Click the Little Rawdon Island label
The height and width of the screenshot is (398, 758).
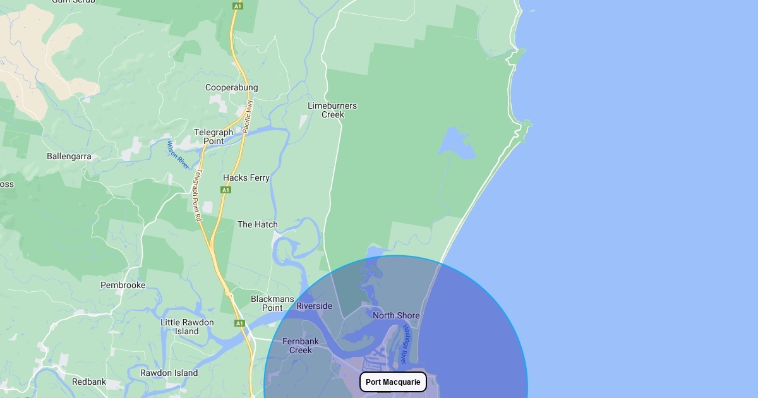point(187,327)
